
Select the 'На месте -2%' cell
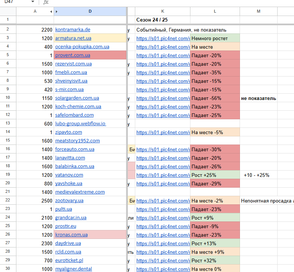[215, 201]
